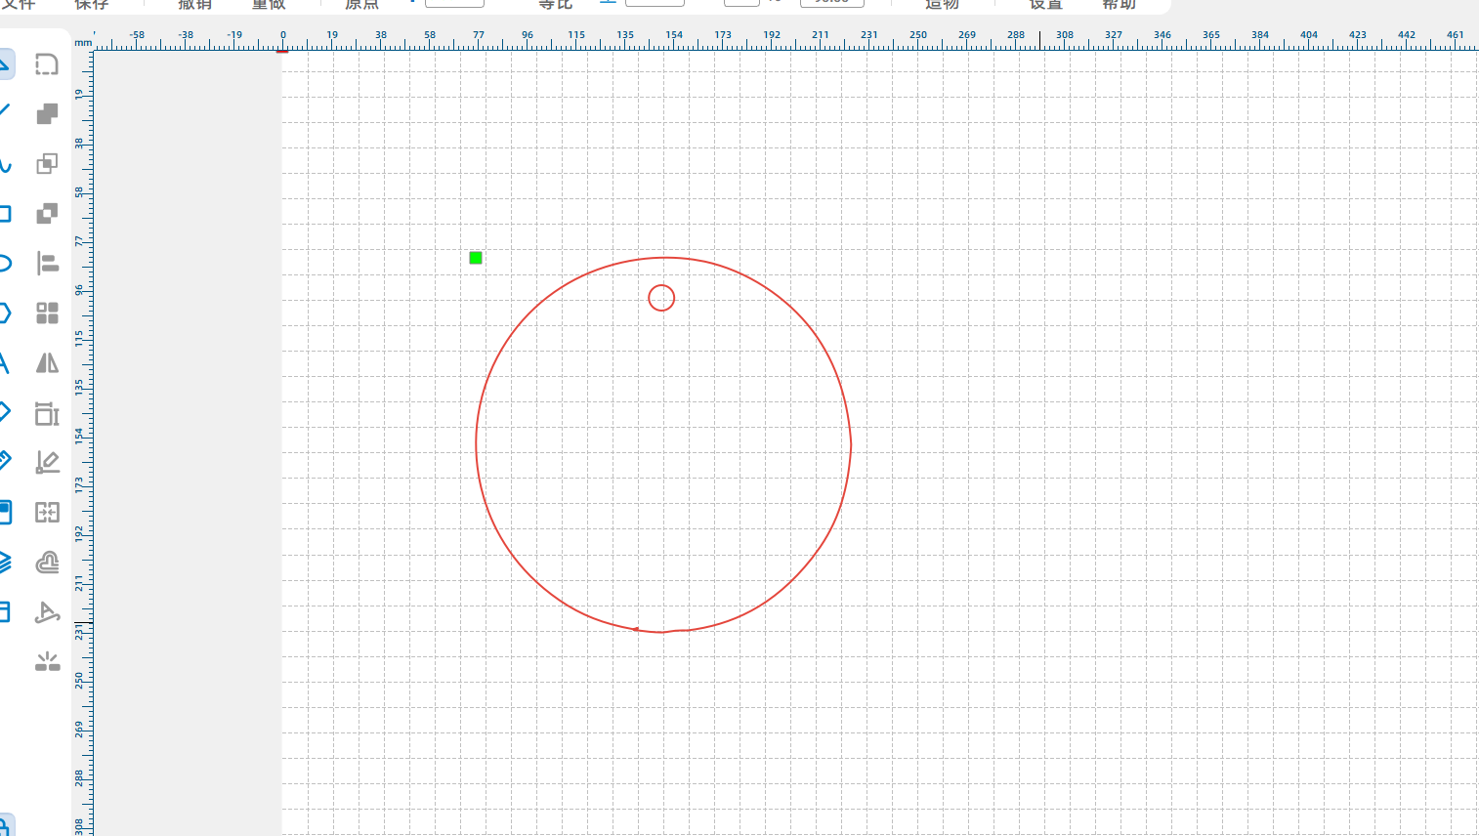Viewport: 1479px width, 836px height.
Task: Open the 设置 settings menu
Action: 1046,5
